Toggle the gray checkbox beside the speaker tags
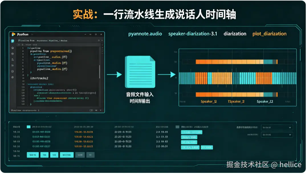 coord(177,127)
